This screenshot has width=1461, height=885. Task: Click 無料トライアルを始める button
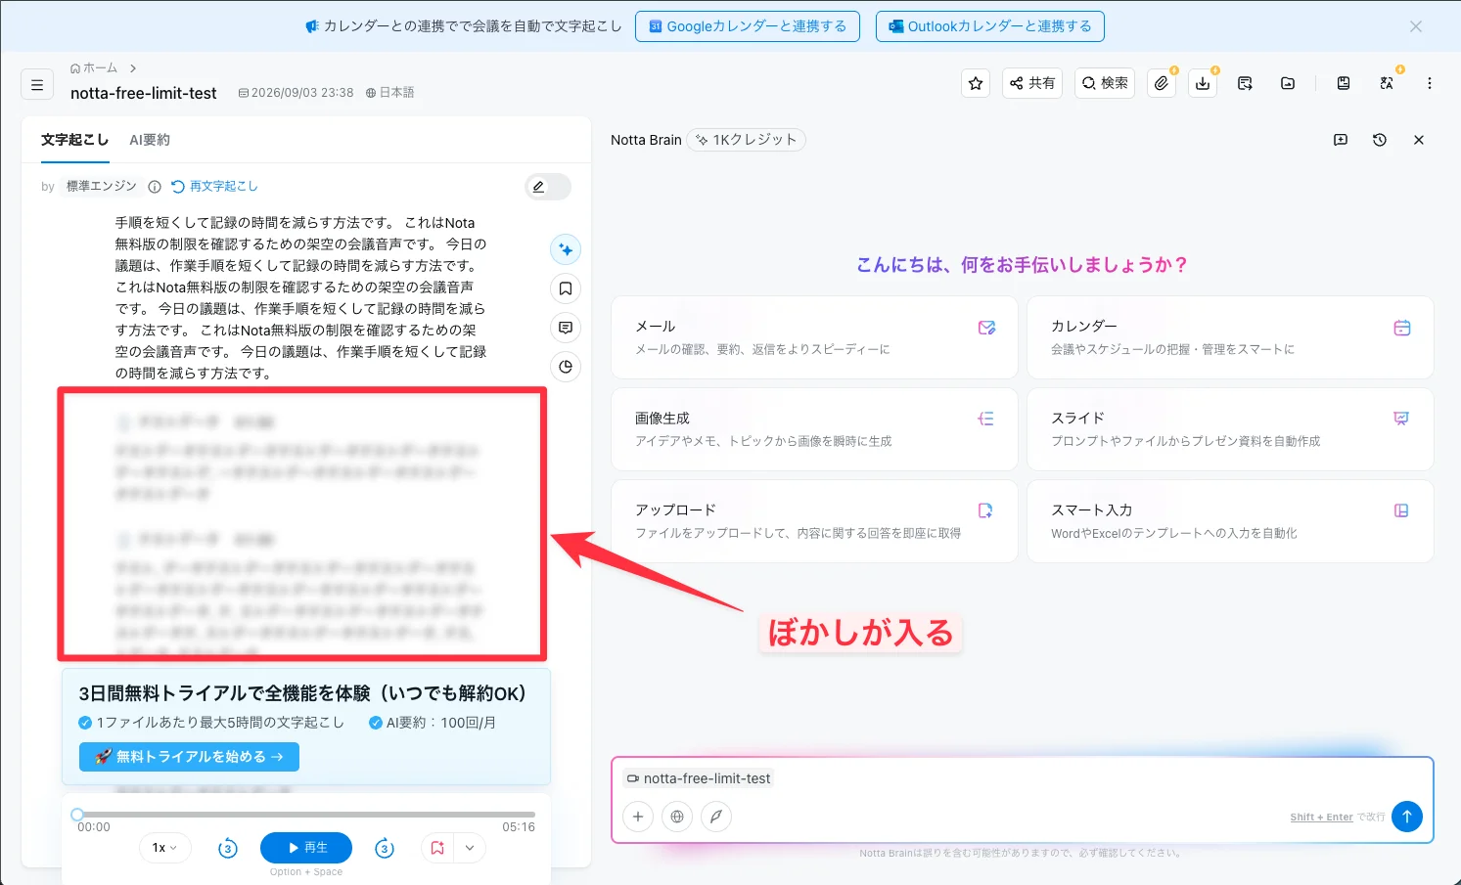pos(189,757)
